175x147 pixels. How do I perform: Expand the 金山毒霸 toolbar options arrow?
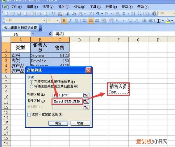tap(40, 28)
